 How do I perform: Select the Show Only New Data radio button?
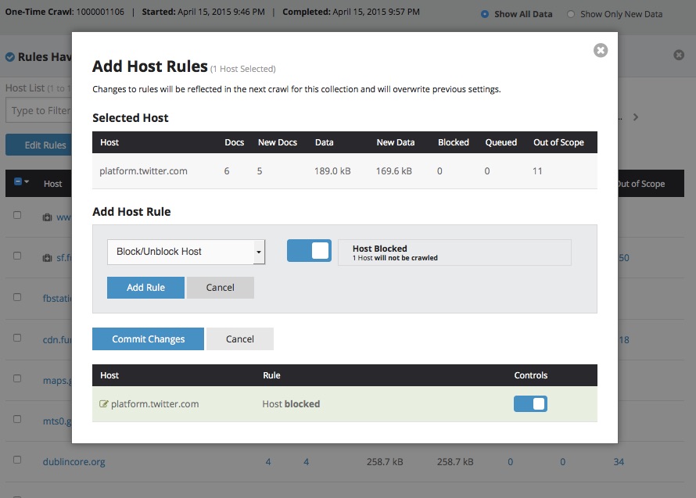coord(571,14)
